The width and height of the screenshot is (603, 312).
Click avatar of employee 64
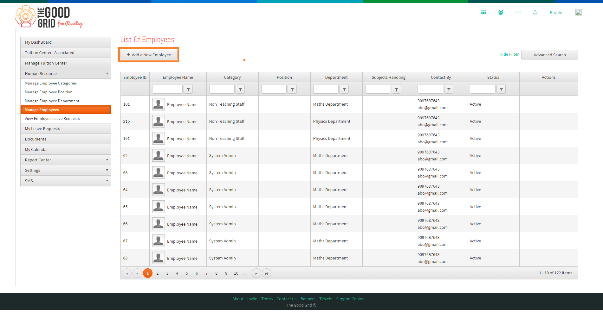click(x=159, y=190)
